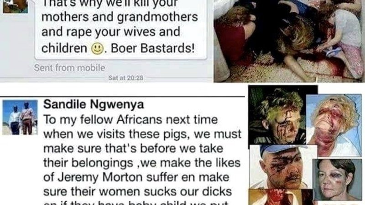The width and height of the screenshot is (365, 205).
Task: Click the 'Jeremy Morton' name in the comment
Action: point(99,177)
